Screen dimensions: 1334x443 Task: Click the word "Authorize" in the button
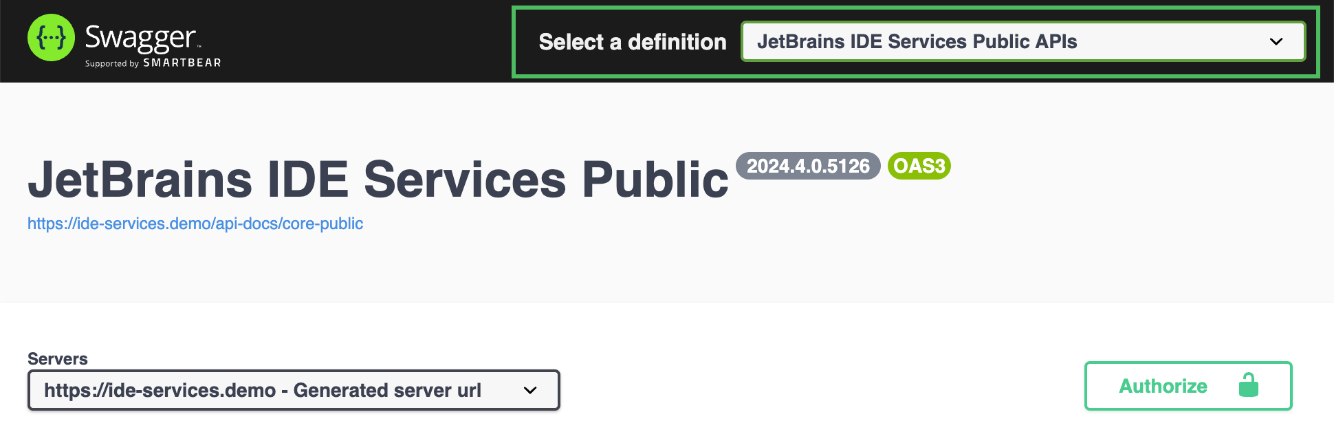[x=1163, y=386]
